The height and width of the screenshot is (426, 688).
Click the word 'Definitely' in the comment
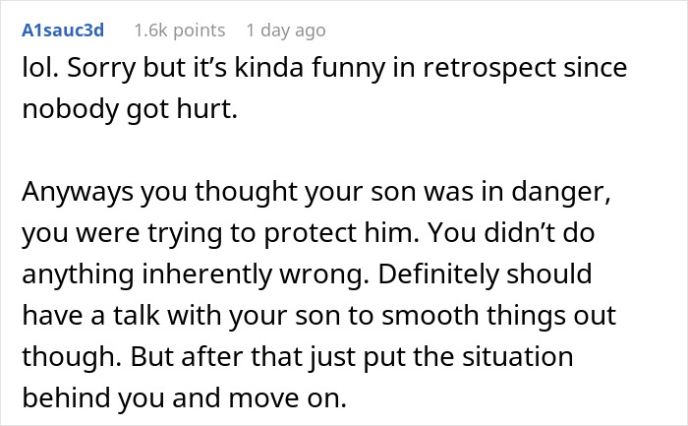point(438,274)
